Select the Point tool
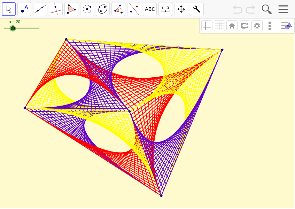 tap(24, 9)
